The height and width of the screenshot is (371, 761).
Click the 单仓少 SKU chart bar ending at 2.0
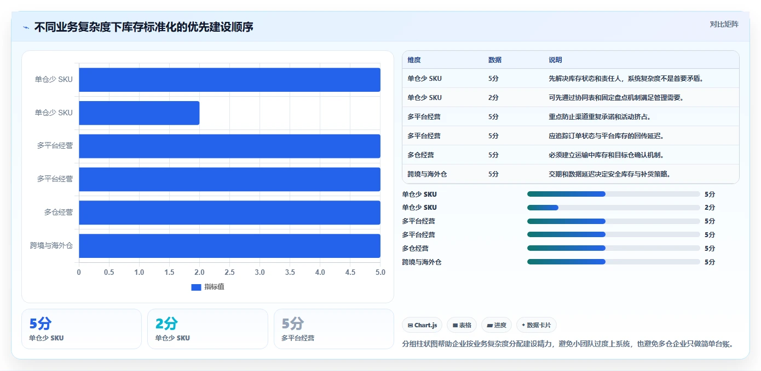pyautogui.click(x=139, y=113)
